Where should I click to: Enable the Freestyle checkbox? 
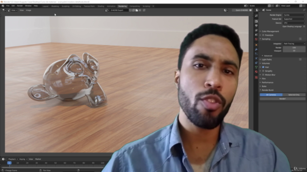click(263, 35)
